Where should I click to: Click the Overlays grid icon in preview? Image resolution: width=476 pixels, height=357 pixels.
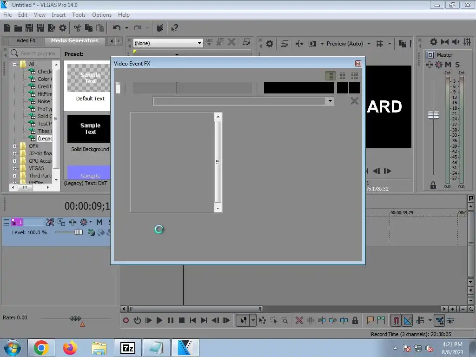tap(380, 44)
